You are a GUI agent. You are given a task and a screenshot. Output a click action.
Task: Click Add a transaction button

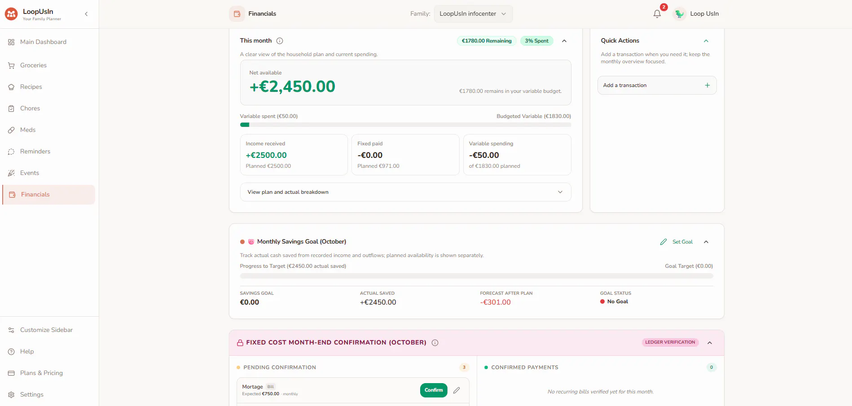click(x=657, y=85)
